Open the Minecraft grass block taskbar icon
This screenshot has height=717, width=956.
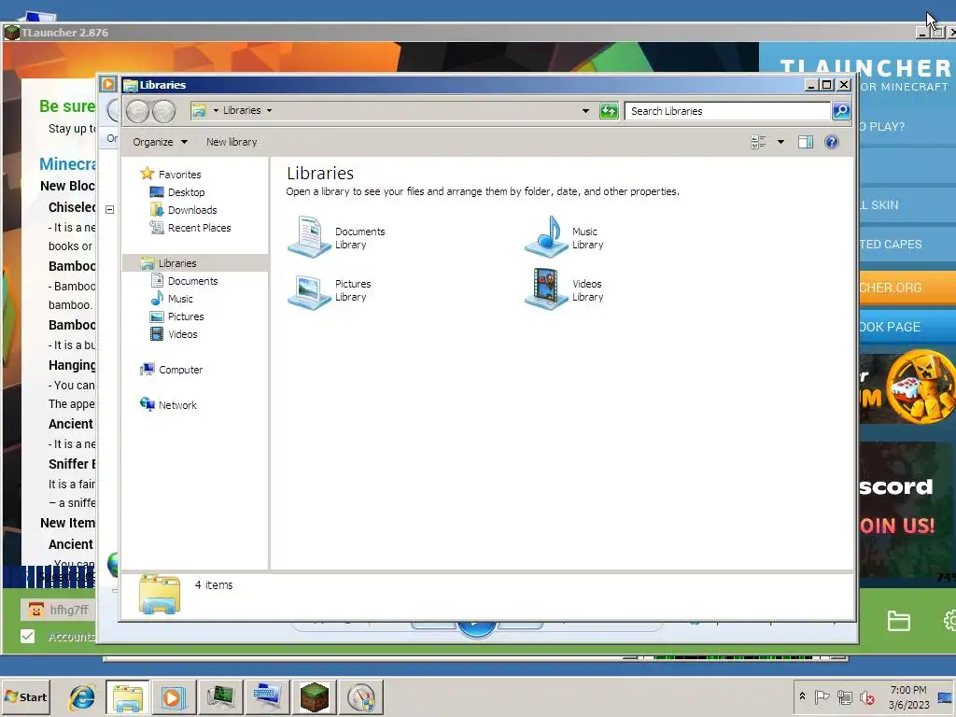pyautogui.click(x=314, y=696)
